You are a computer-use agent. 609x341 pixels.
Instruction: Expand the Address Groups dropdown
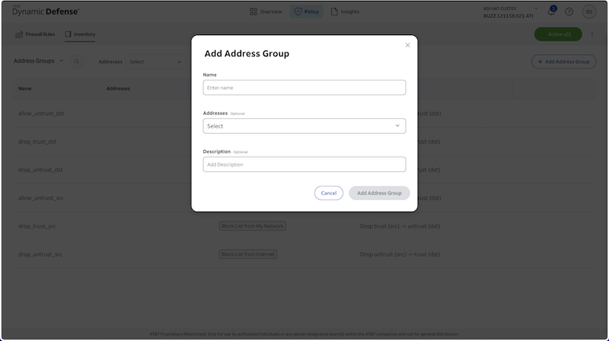pyautogui.click(x=38, y=61)
